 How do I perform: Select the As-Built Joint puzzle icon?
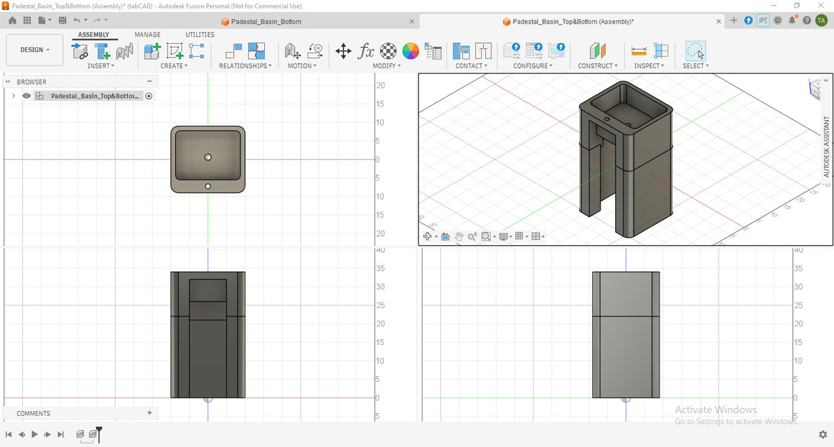click(256, 51)
